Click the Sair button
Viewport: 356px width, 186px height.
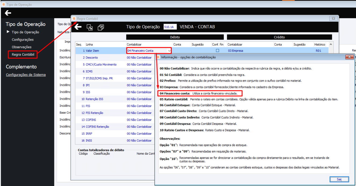pos(339,179)
